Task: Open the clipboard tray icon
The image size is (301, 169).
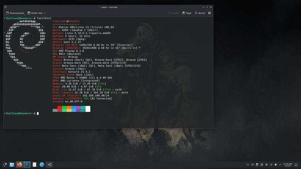Action: pos(257,165)
